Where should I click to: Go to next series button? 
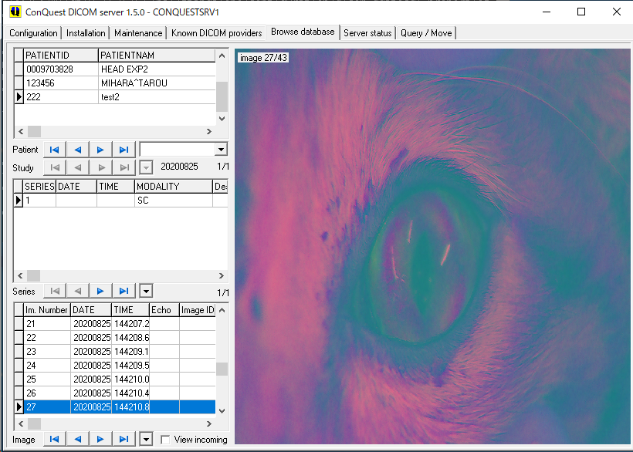(100, 291)
